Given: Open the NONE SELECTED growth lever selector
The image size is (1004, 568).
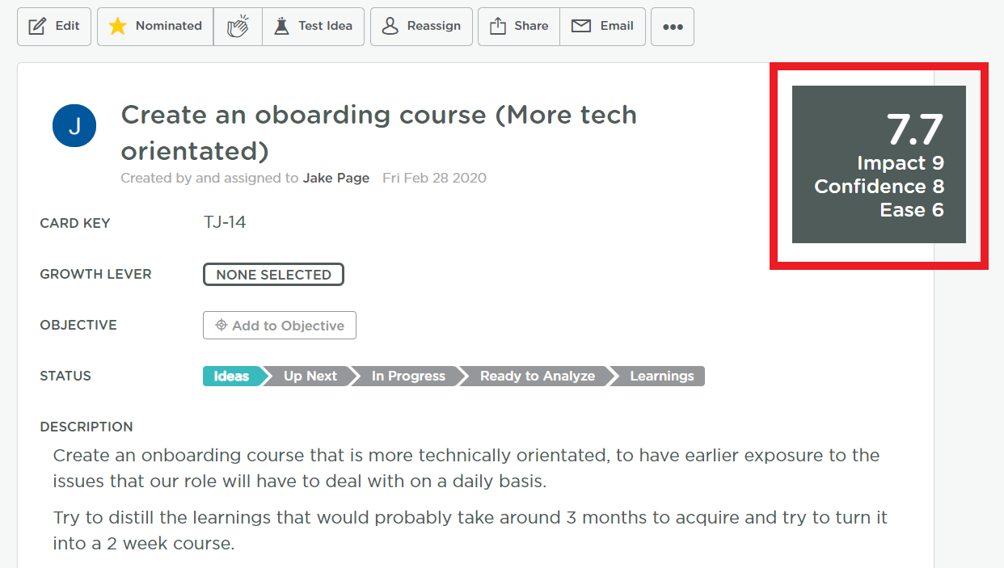Looking at the screenshot, I should click(273, 275).
